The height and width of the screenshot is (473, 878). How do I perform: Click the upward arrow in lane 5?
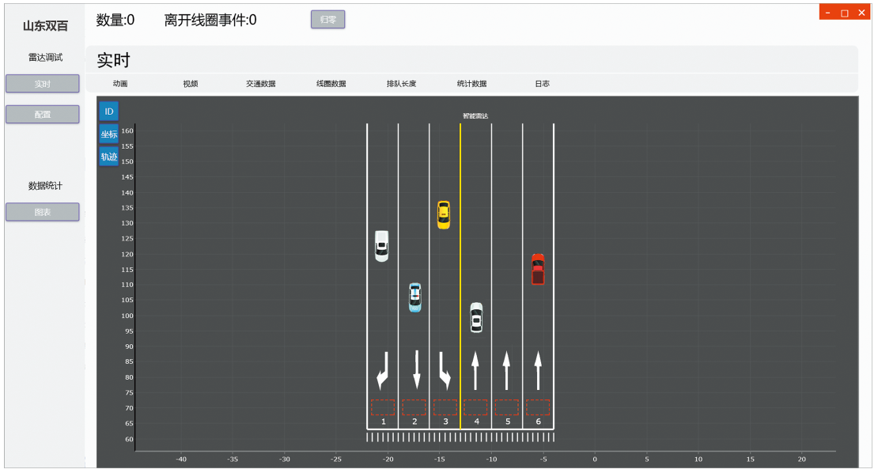pos(506,371)
